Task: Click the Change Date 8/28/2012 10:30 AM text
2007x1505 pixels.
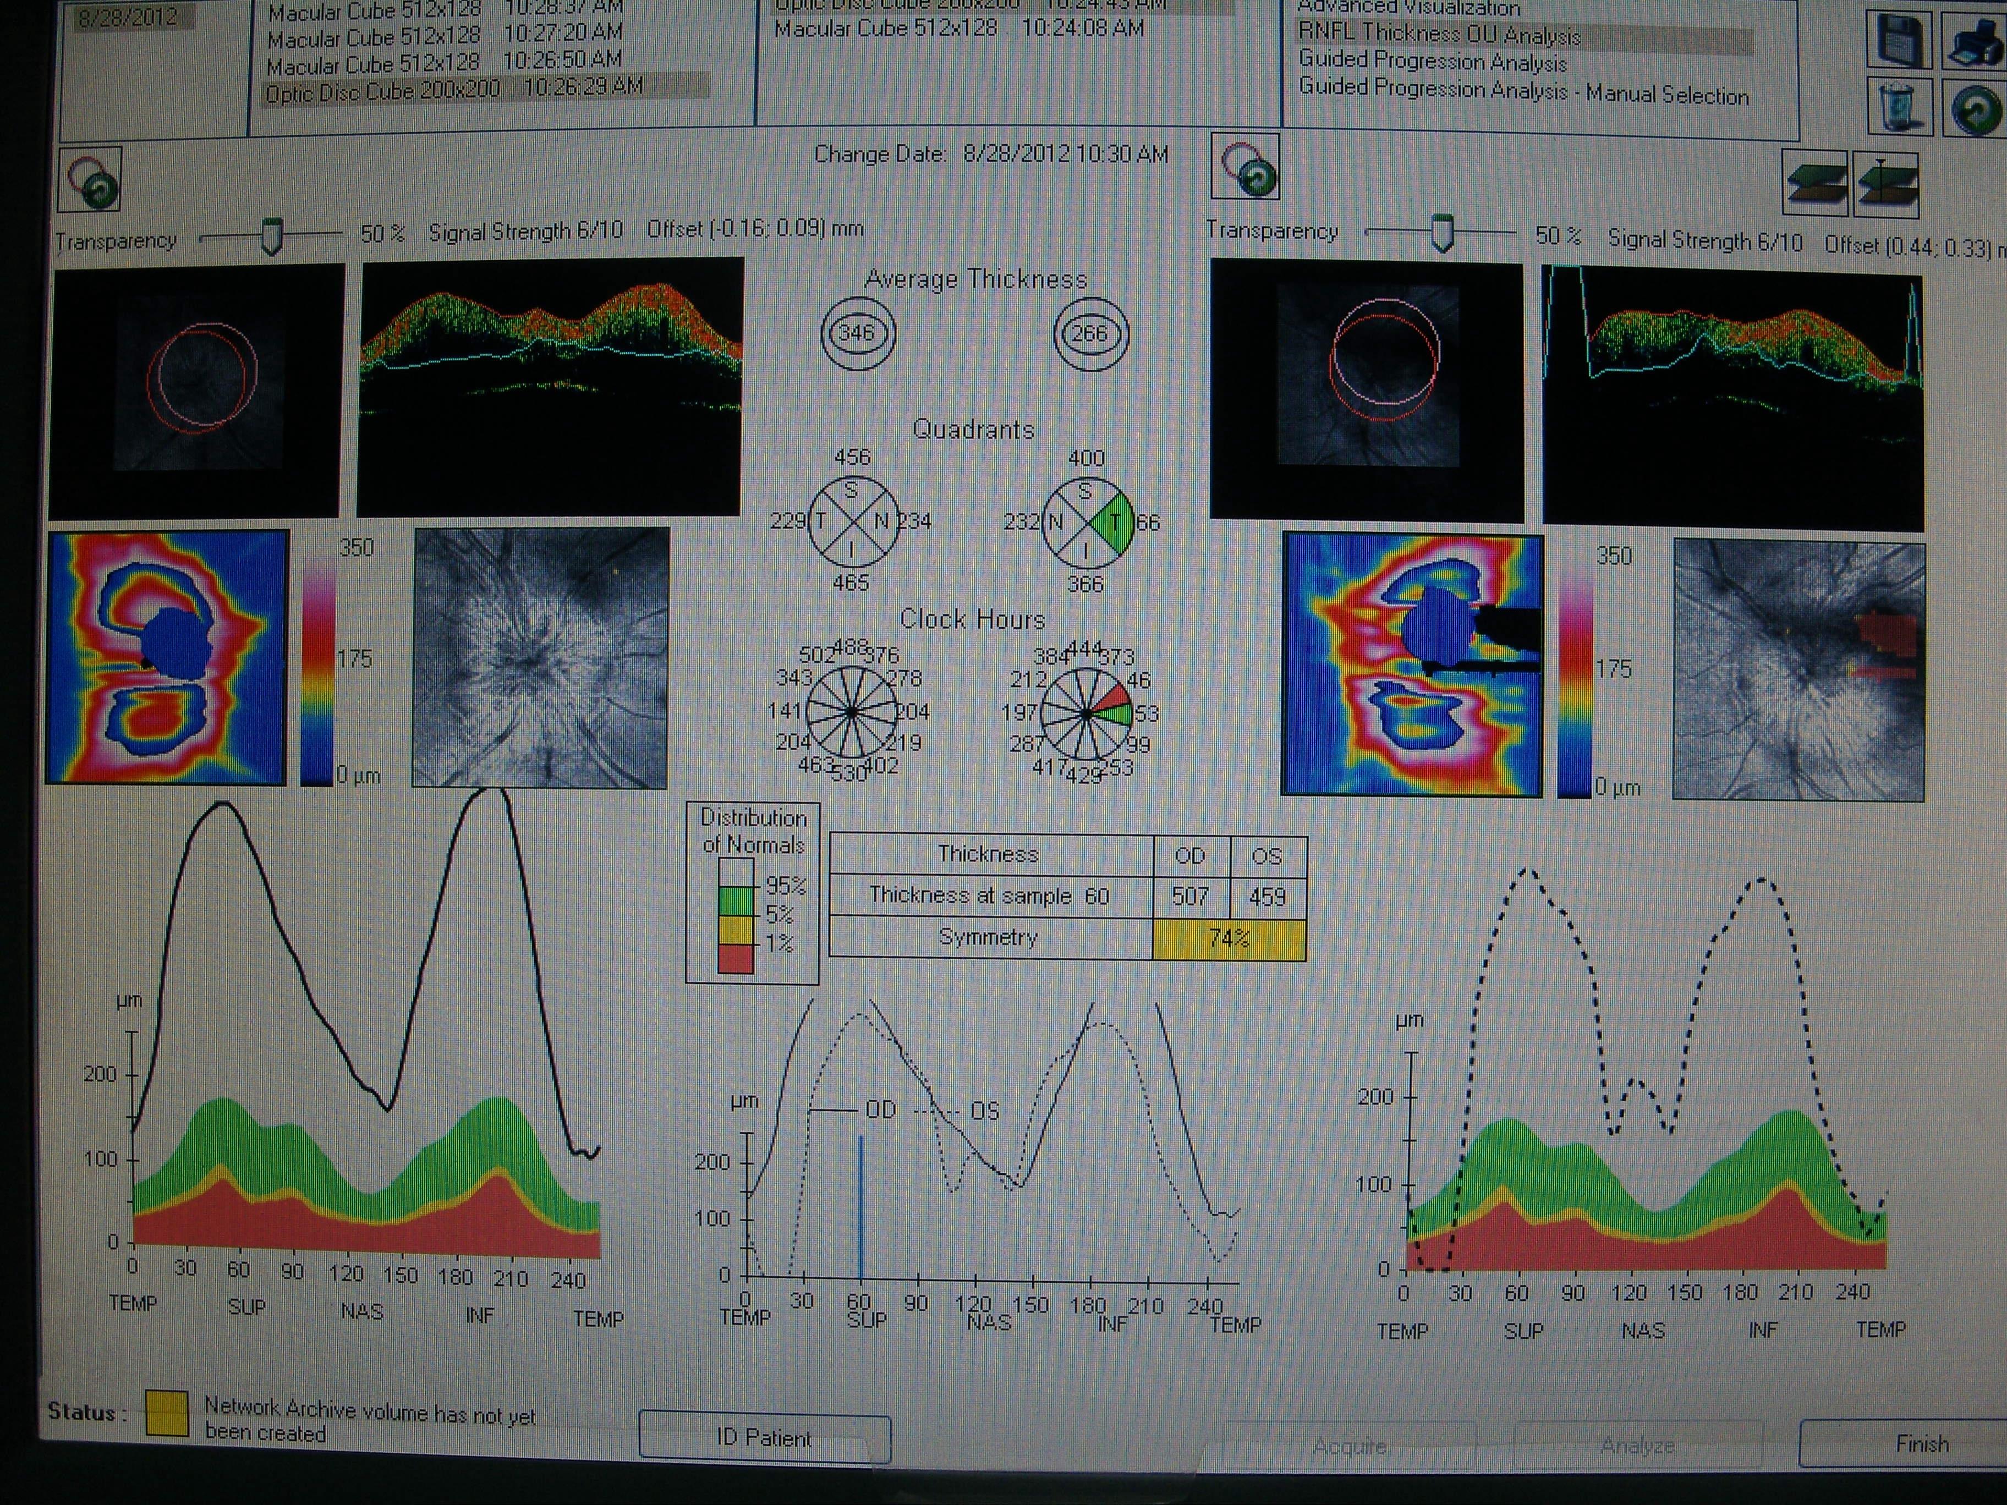Action: pyautogui.click(x=991, y=154)
